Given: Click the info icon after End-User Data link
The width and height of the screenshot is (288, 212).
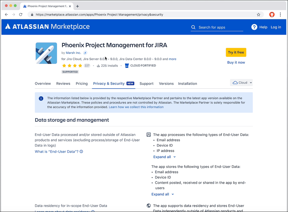Looking at the screenshot, I should (x=81, y=152).
